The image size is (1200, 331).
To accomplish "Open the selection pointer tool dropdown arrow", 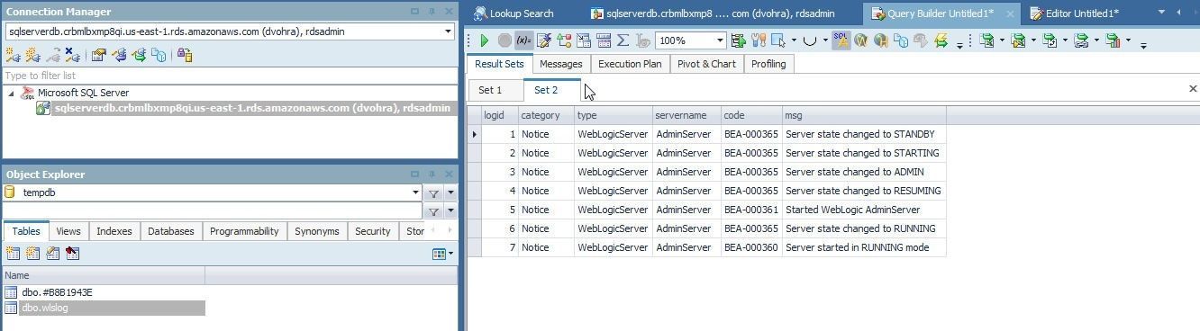I will click(794, 40).
